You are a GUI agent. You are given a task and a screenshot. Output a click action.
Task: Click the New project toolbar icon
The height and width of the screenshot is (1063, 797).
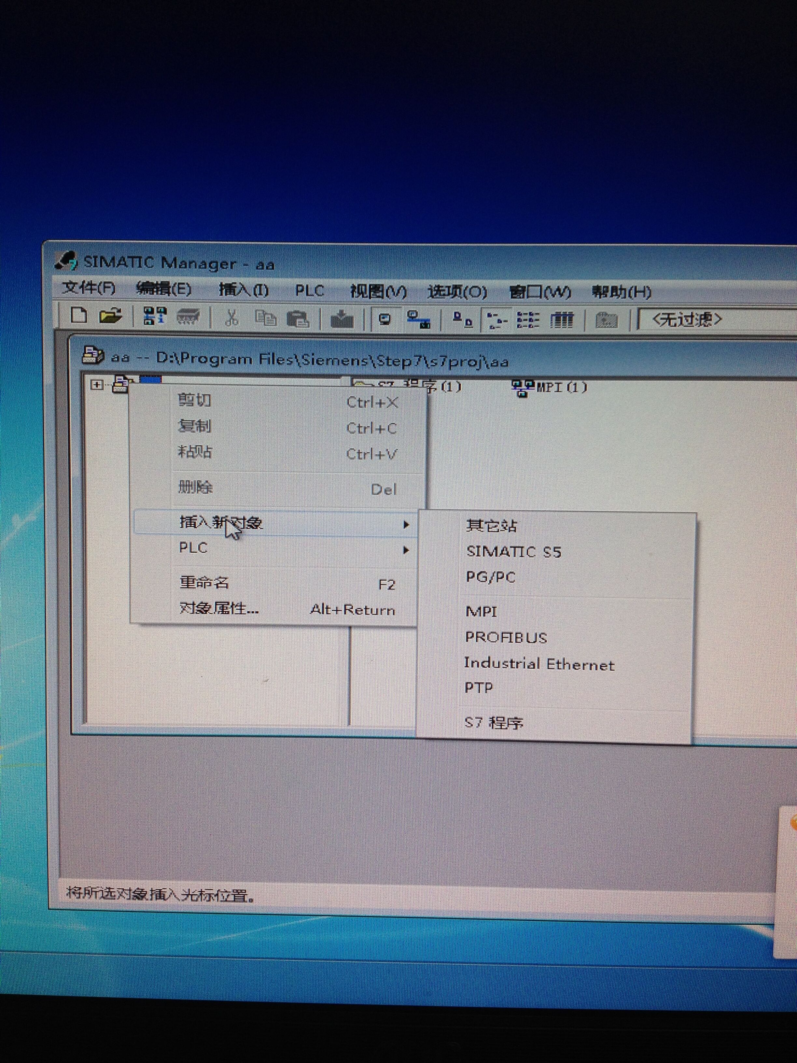click(x=79, y=316)
